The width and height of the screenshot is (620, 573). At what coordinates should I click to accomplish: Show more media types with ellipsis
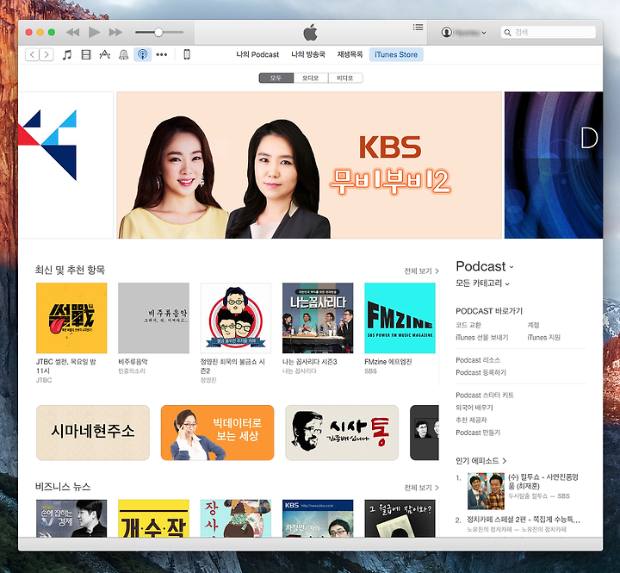click(161, 54)
